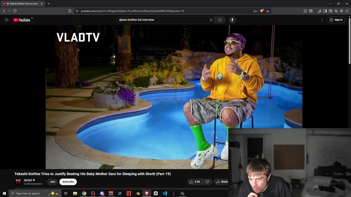Image resolution: width=351 pixels, height=197 pixels.
Task: Click the Windows taskbar search box
Action: [35, 193]
